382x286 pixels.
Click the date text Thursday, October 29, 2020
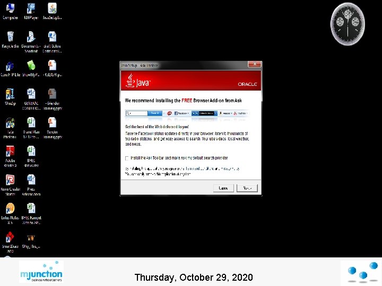click(x=194, y=277)
